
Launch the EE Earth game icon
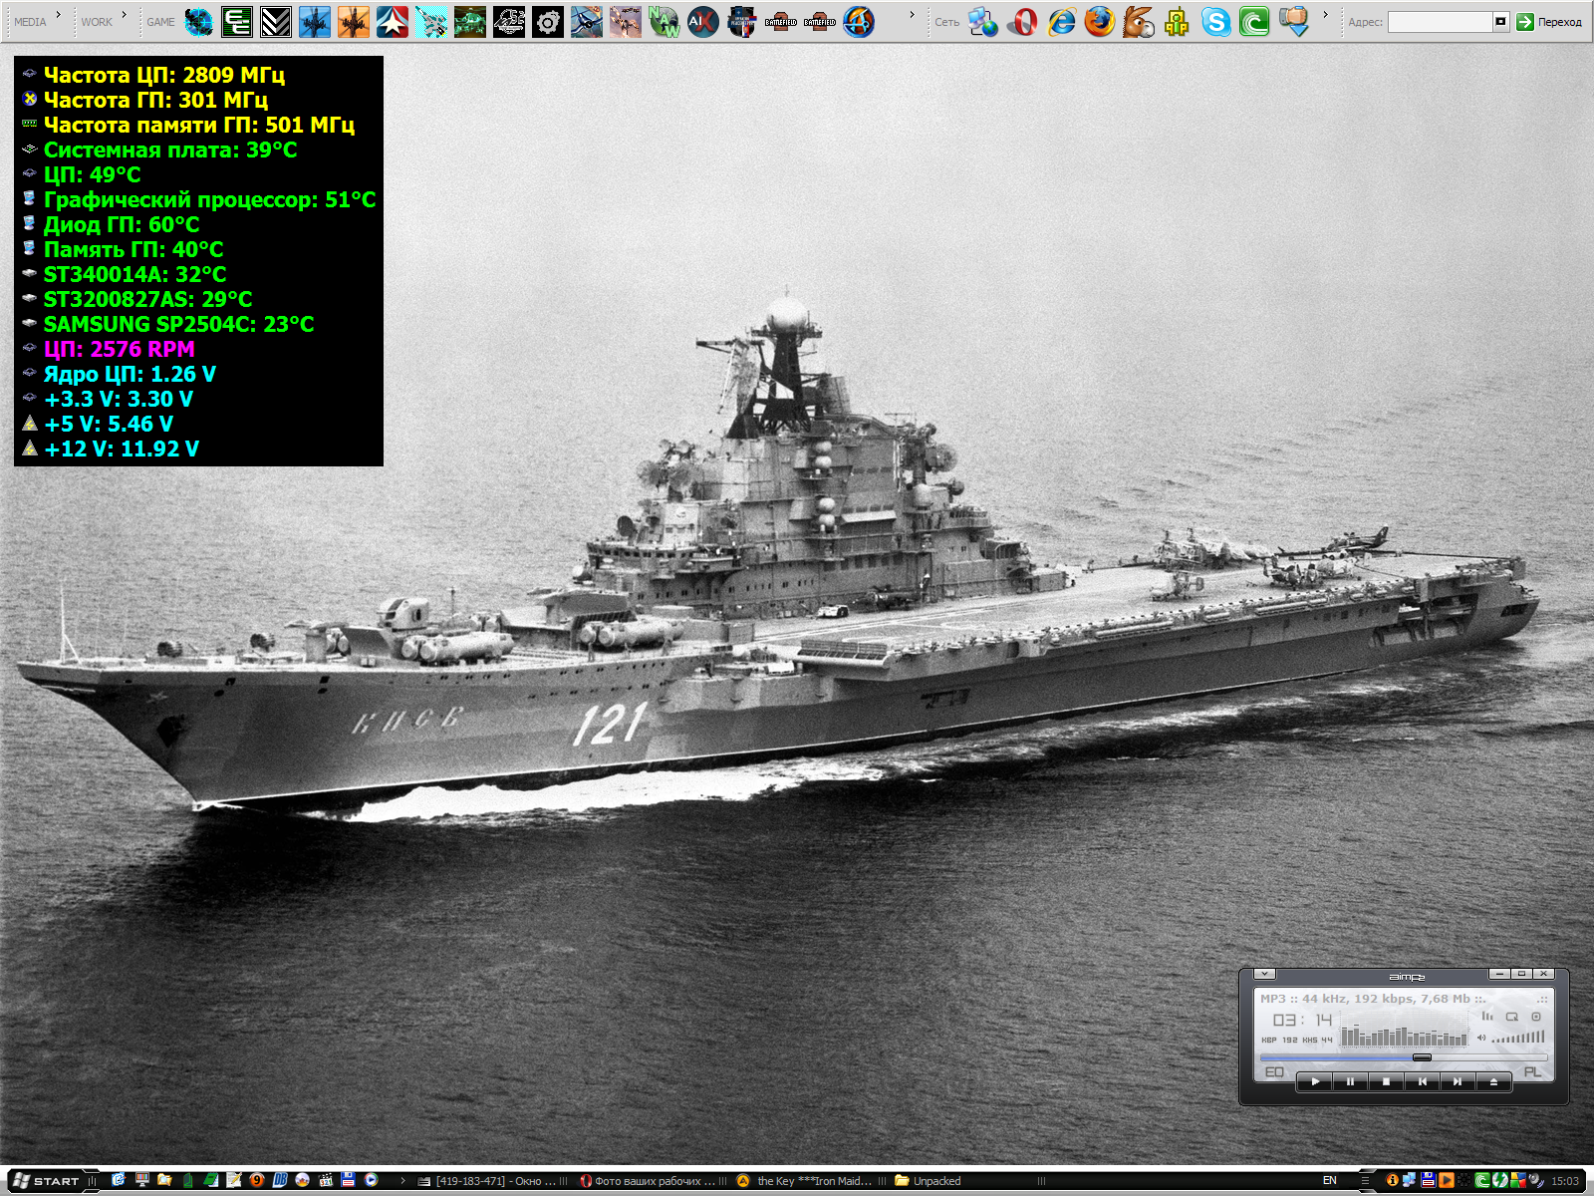pyautogui.click(x=237, y=22)
